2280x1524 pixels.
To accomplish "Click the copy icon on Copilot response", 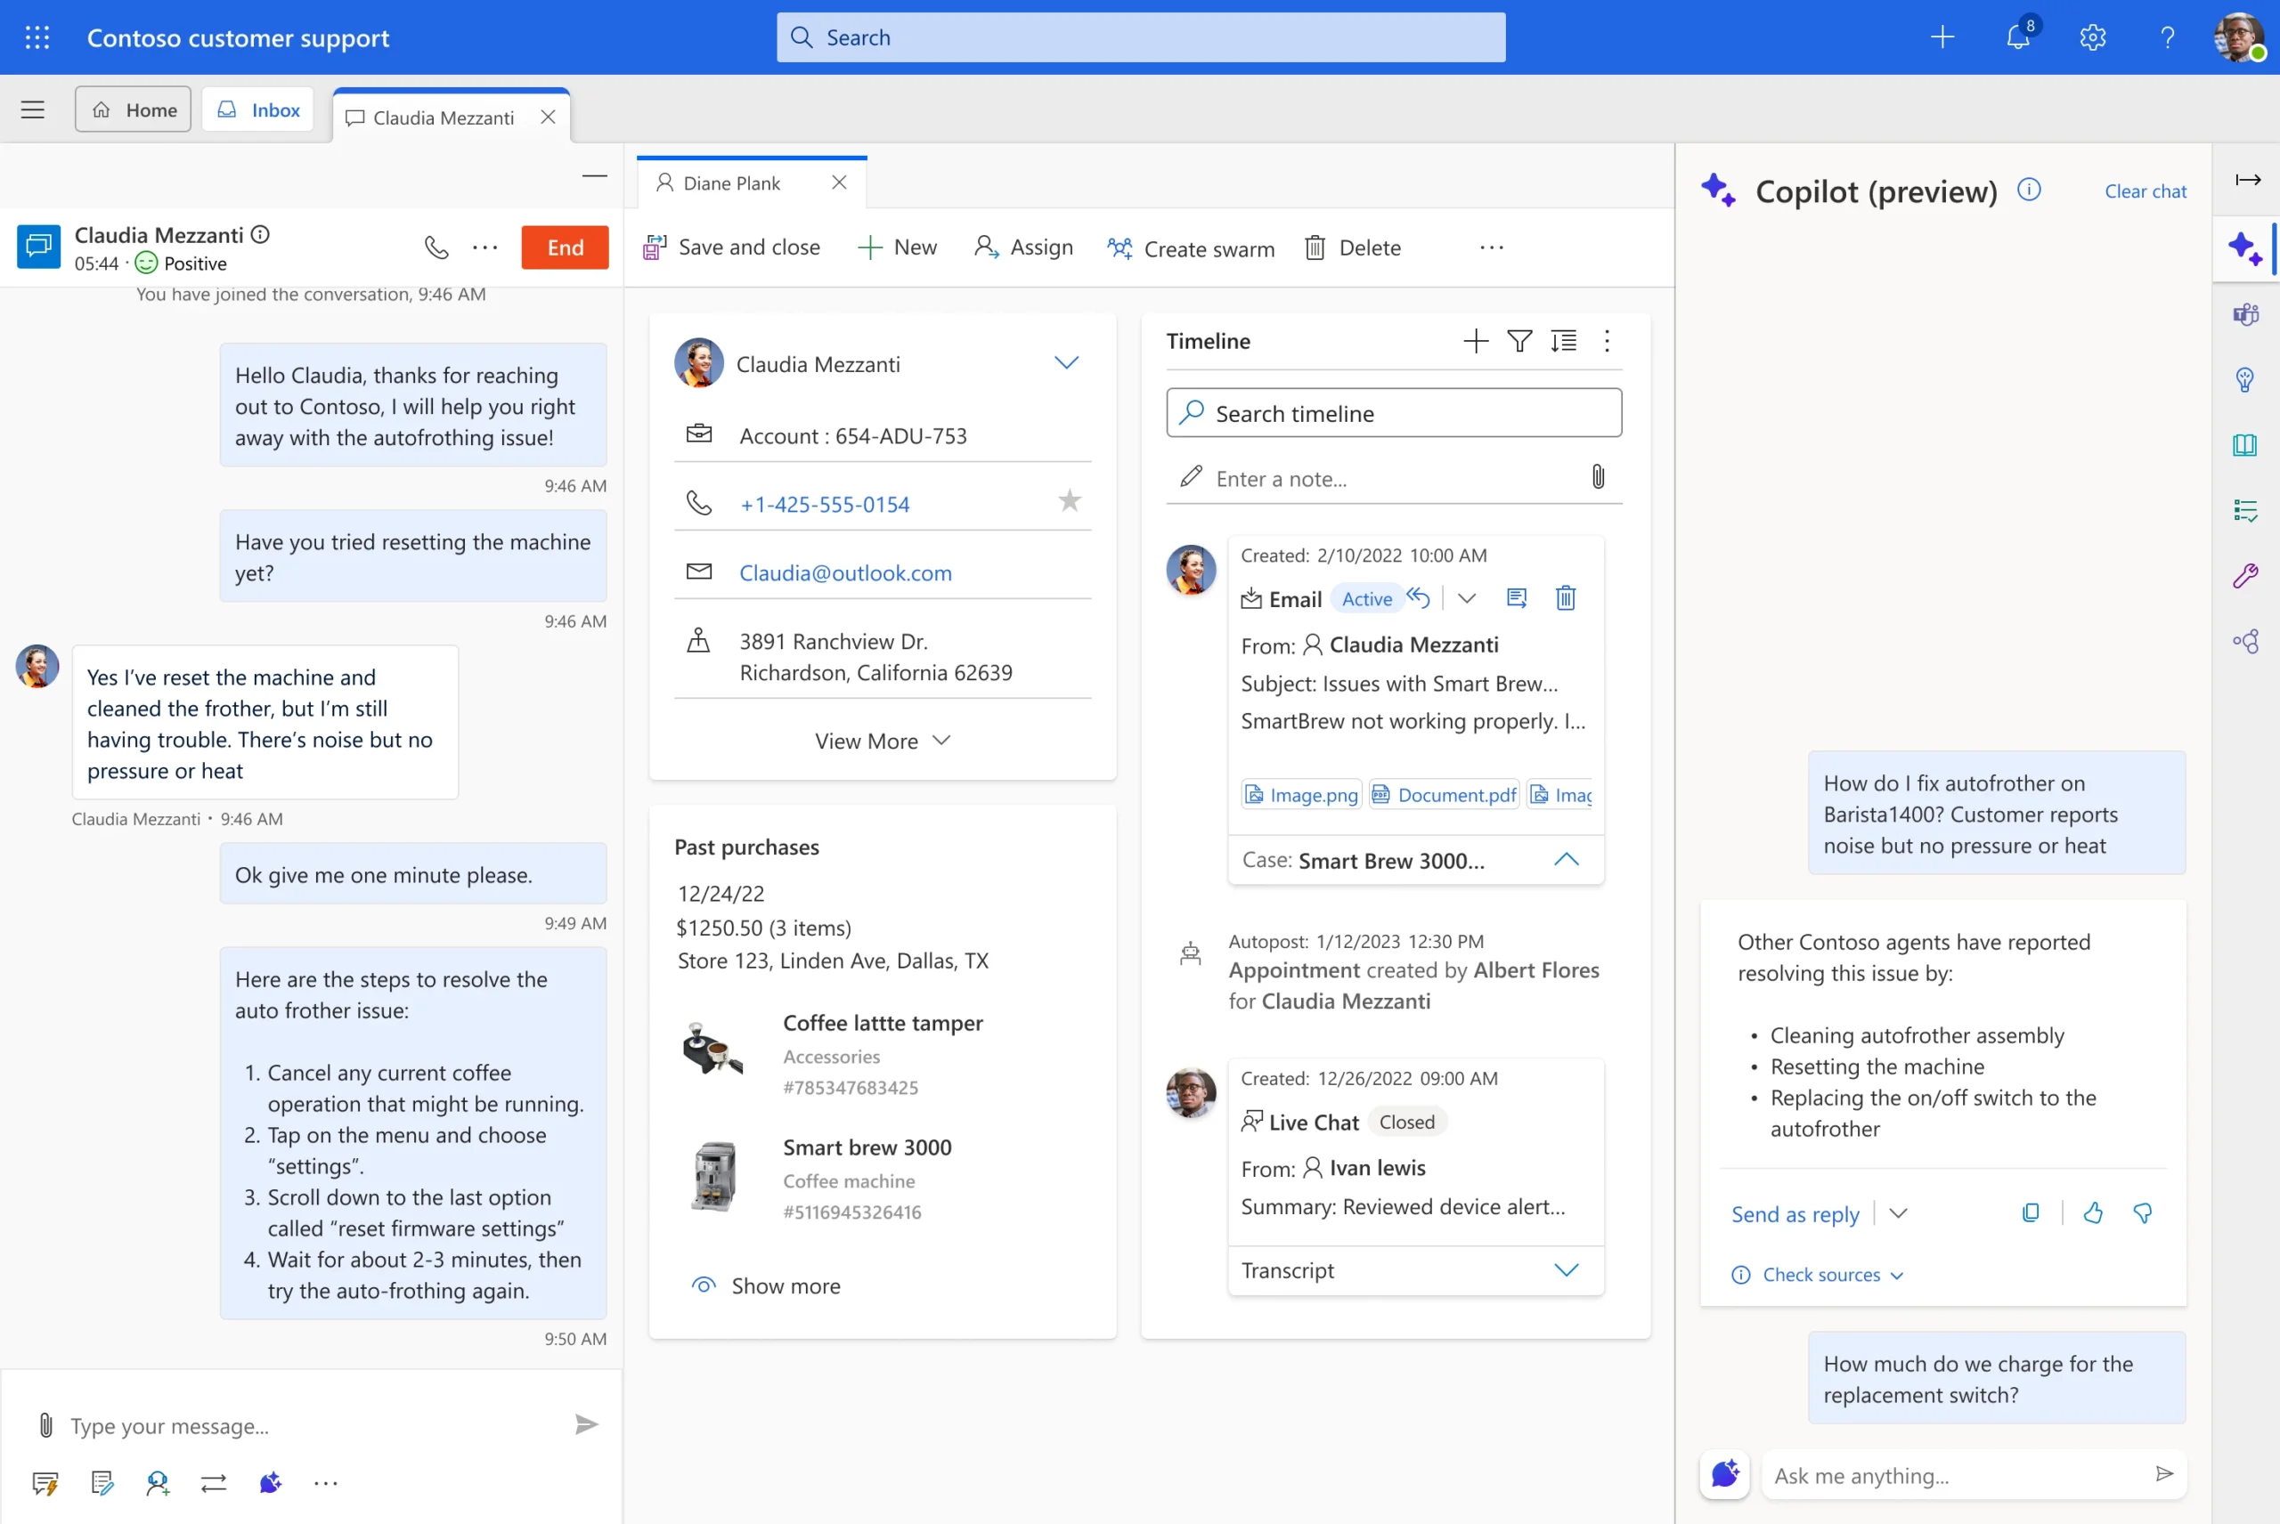I will coord(2030,1211).
